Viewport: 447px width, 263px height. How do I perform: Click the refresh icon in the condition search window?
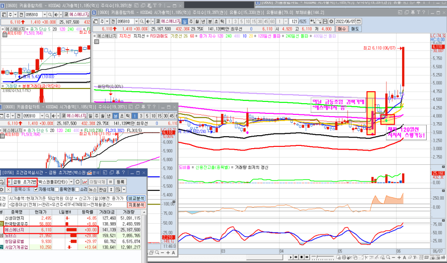tap(78, 182)
